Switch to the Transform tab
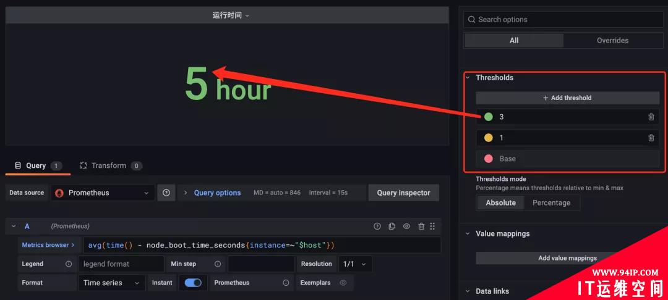The image size is (668, 300). (x=111, y=165)
